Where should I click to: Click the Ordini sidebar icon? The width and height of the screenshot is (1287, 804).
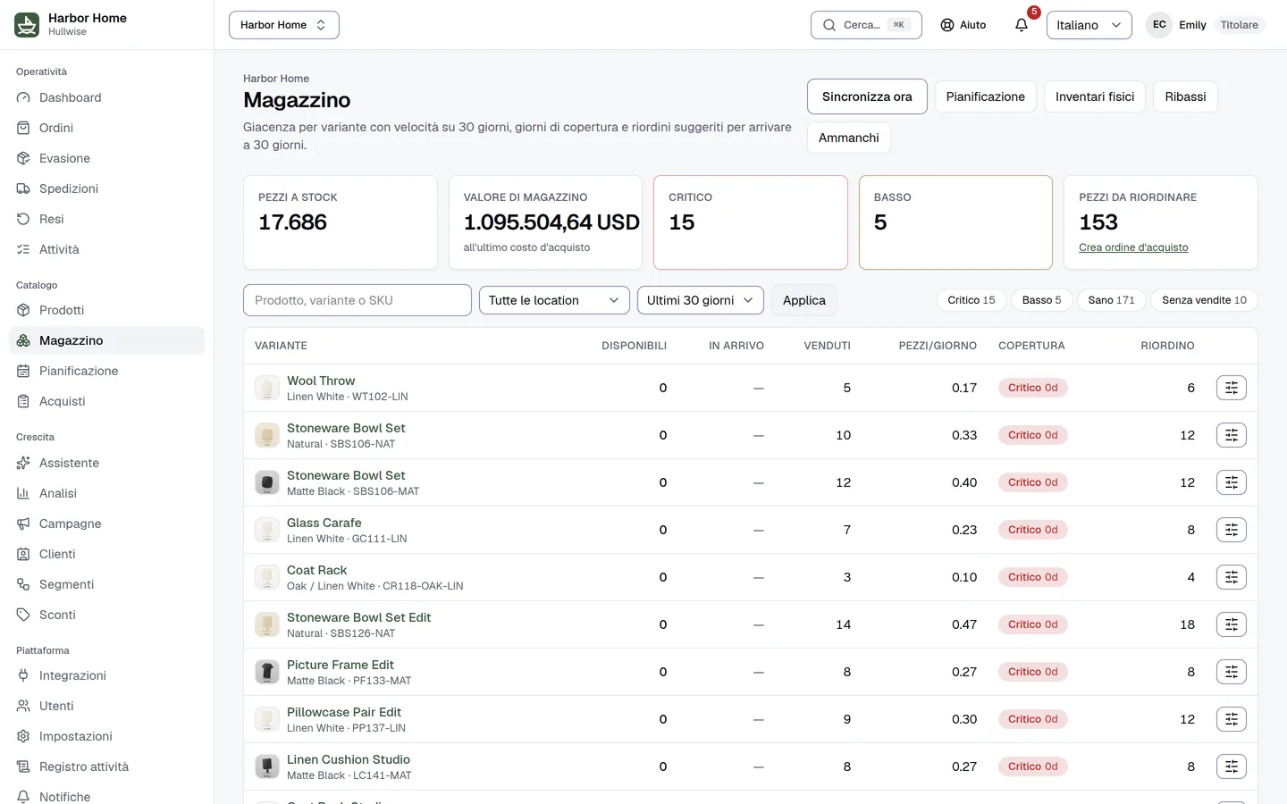pyautogui.click(x=23, y=128)
